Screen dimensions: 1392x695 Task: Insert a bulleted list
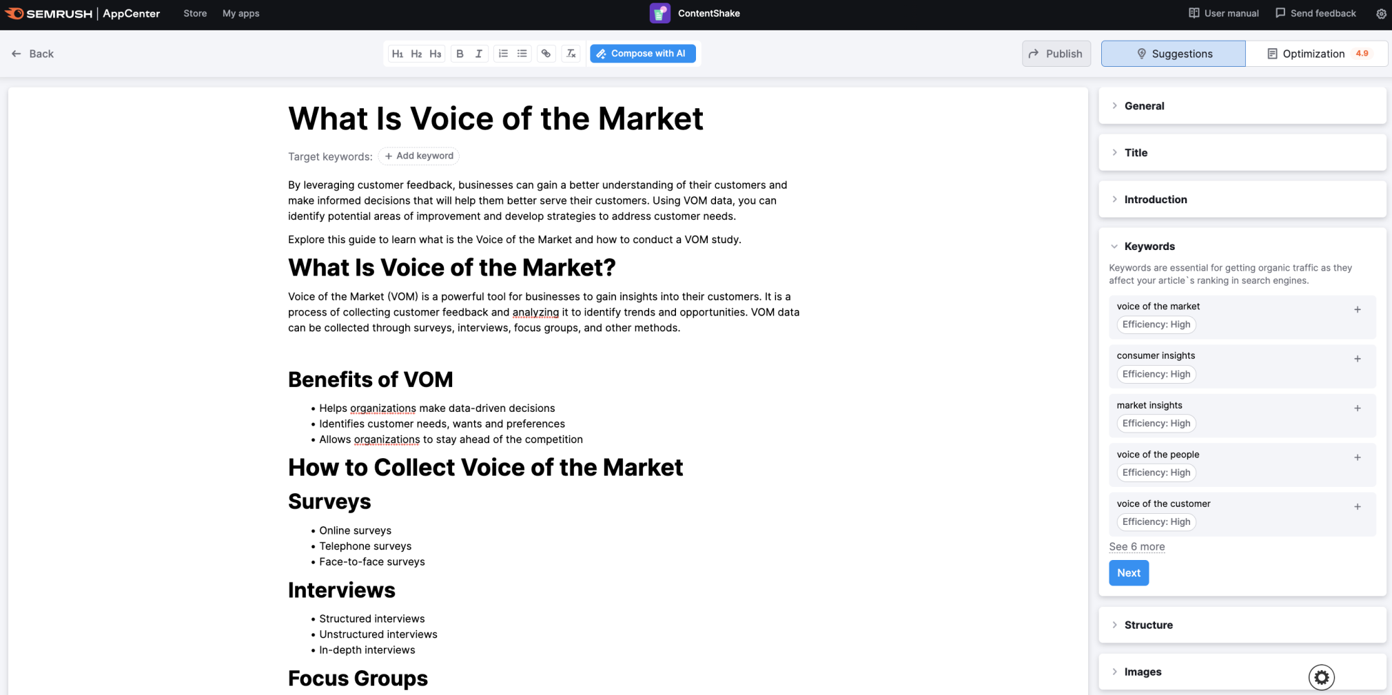click(x=522, y=54)
